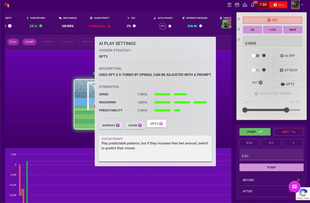The height and width of the screenshot is (203, 310).
Task: Click the ATTACH button
Action: tap(287, 70)
